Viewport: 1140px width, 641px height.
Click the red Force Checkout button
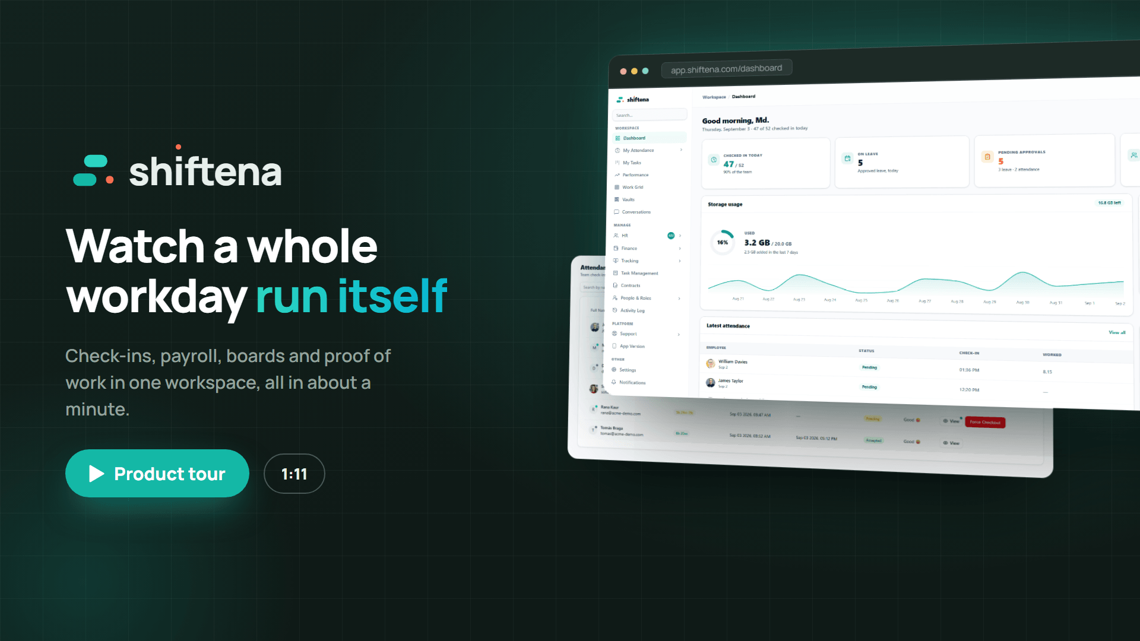pos(985,423)
